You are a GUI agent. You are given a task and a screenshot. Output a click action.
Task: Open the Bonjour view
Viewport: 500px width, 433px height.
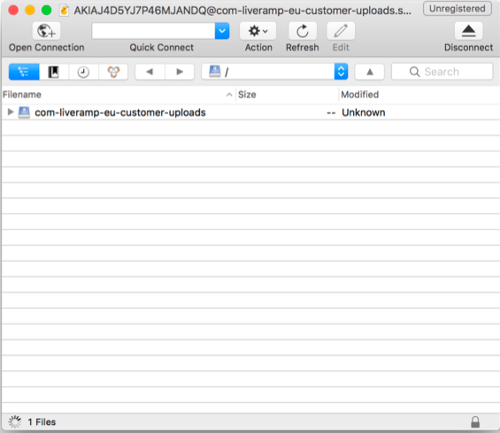(113, 72)
